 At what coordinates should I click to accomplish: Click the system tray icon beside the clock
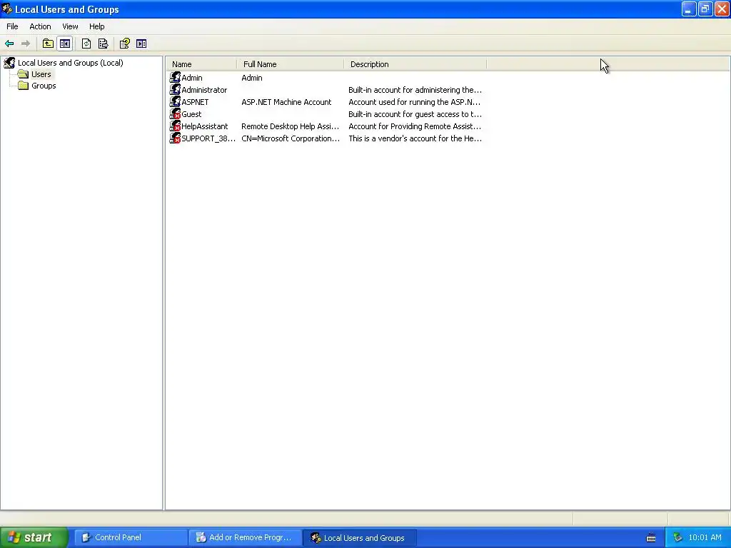pos(677,538)
